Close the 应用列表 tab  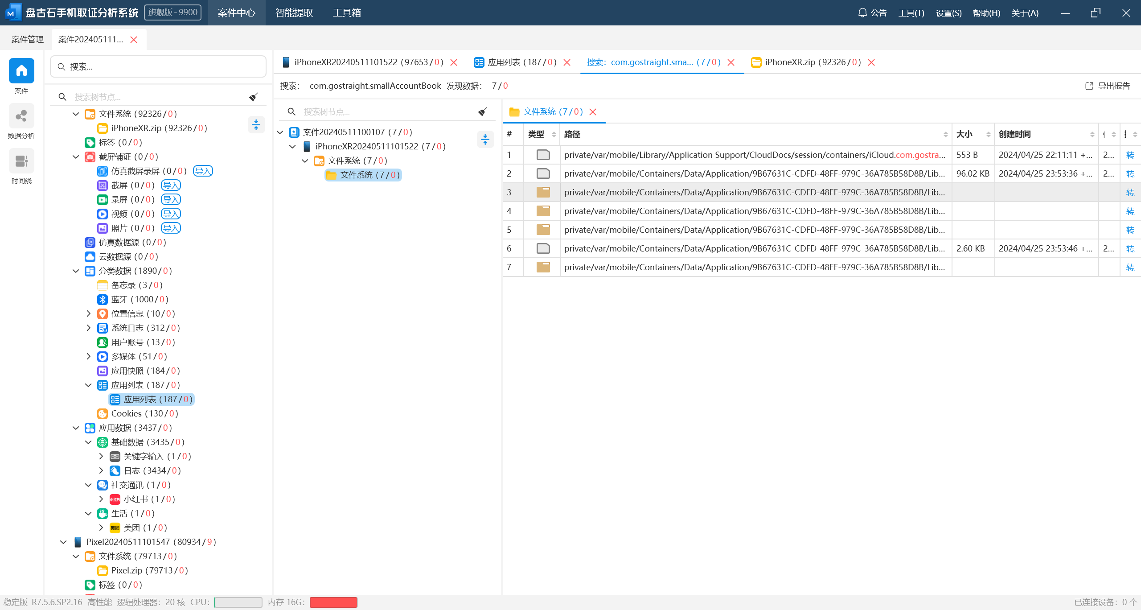coord(567,63)
